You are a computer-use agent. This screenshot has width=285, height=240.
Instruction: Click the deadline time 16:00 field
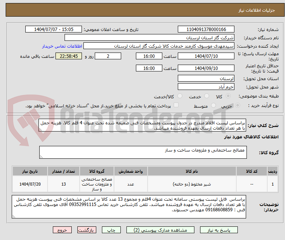149,56
